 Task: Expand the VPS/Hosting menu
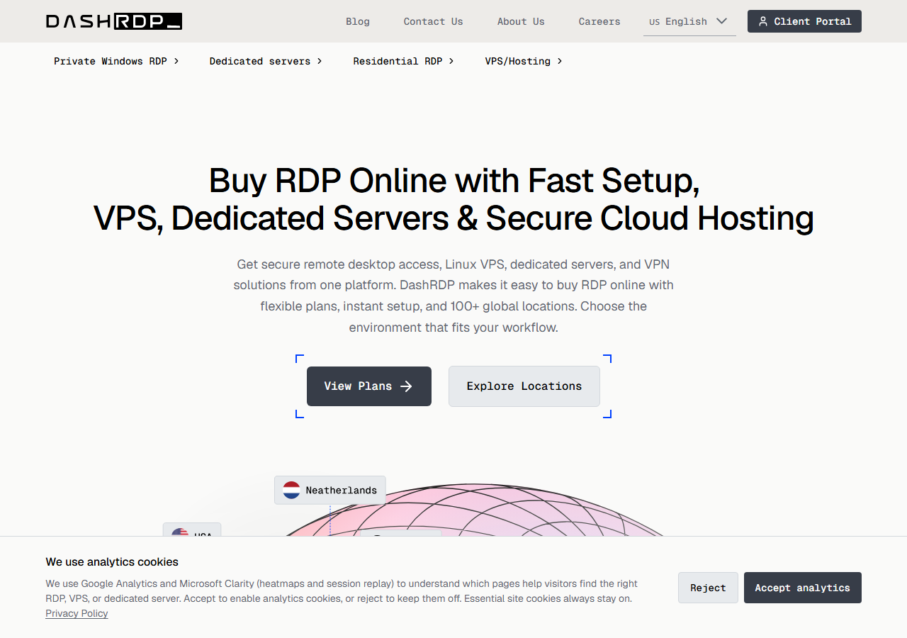pyautogui.click(x=524, y=61)
